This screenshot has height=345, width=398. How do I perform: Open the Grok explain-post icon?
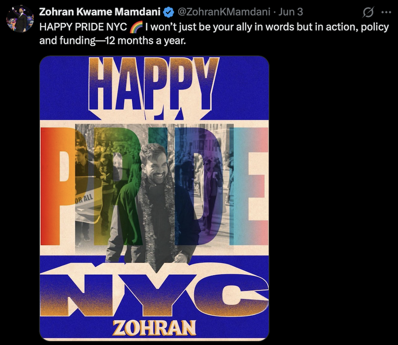(x=368, y=12)
